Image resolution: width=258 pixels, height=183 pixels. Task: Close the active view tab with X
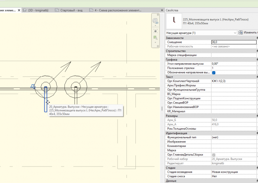point(19,10)
